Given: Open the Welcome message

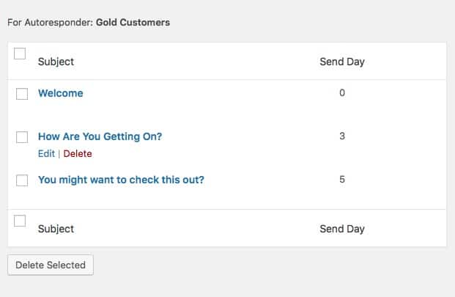Looking at the screenshot, I should (x=61, y=93).
